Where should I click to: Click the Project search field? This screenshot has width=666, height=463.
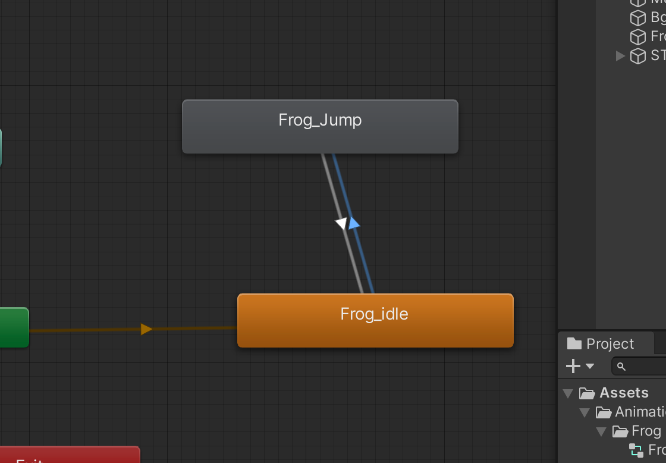639,367
